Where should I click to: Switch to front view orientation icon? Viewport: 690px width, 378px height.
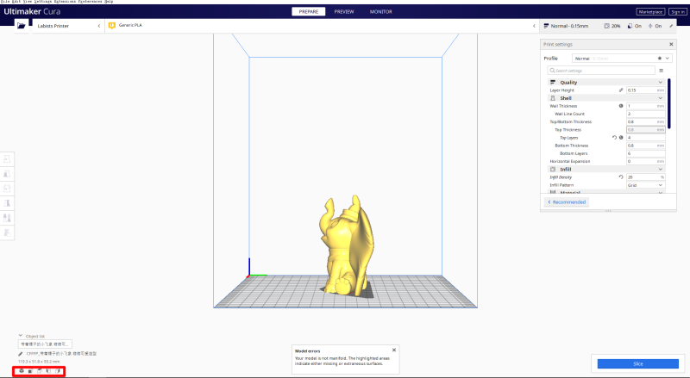coord(30,371)
